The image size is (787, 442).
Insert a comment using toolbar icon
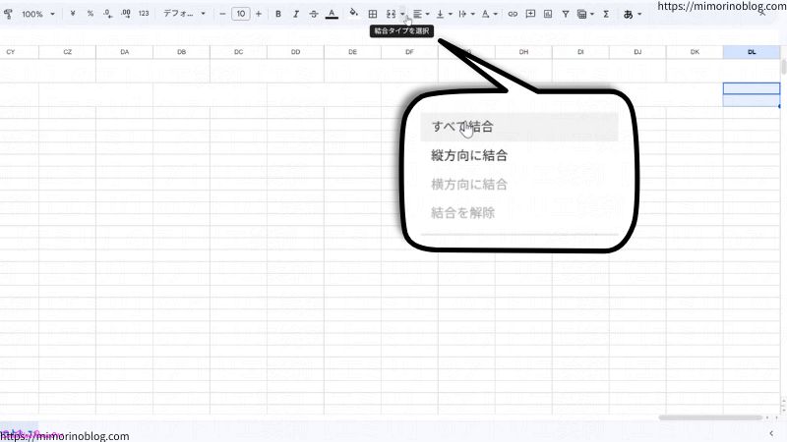pos(530,14)
